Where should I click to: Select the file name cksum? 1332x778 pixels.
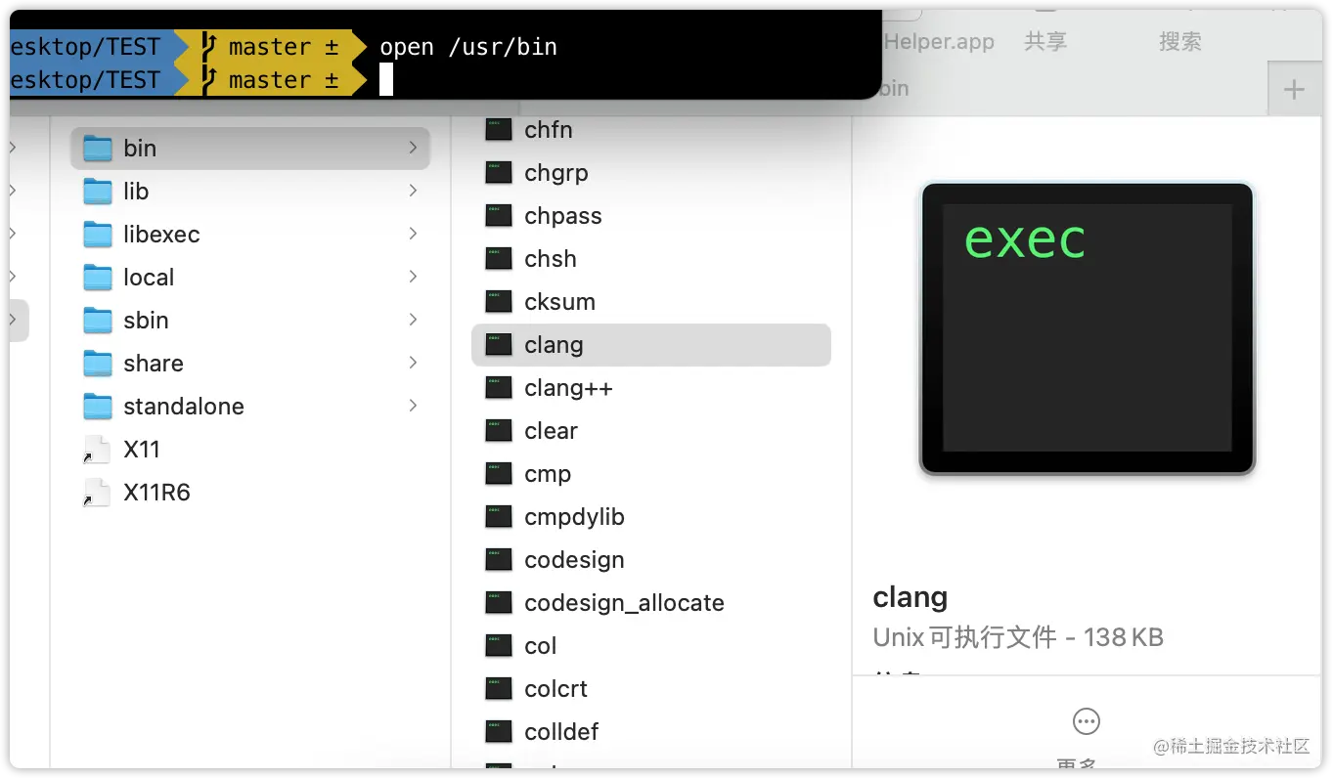pyautogui.click(x=560, y=302)
